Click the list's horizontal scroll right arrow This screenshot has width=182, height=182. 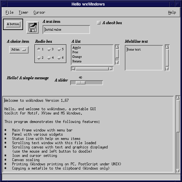tap(111, 69)
